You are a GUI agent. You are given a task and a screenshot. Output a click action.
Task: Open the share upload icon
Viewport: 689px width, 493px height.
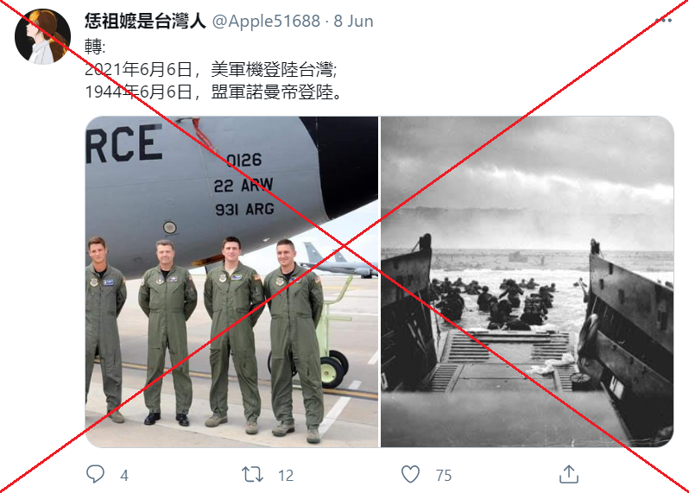click(x=569, y=474)
